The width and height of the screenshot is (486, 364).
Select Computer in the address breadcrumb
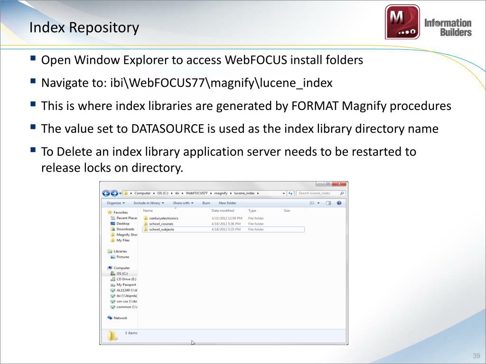point(142,193)
